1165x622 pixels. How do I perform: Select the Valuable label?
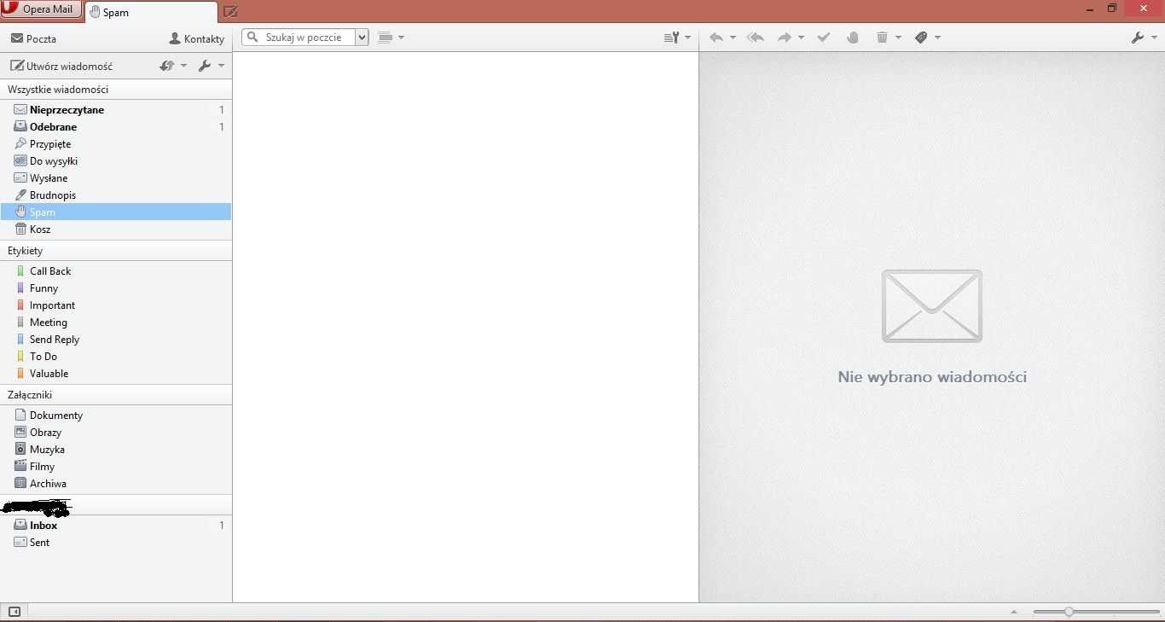[x=116, y=373]
